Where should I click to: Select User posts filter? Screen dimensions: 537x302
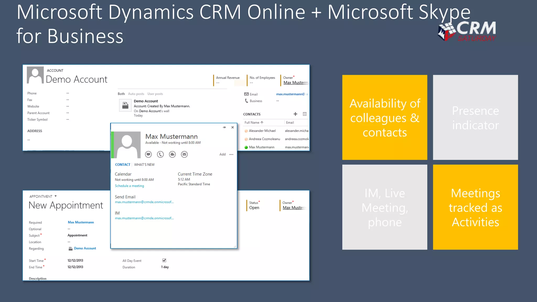point(155,94)
